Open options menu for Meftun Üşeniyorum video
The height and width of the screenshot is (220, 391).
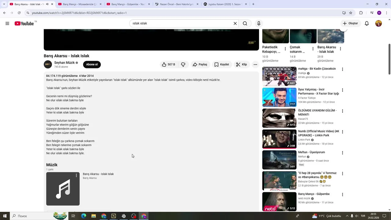pos(342,153)
